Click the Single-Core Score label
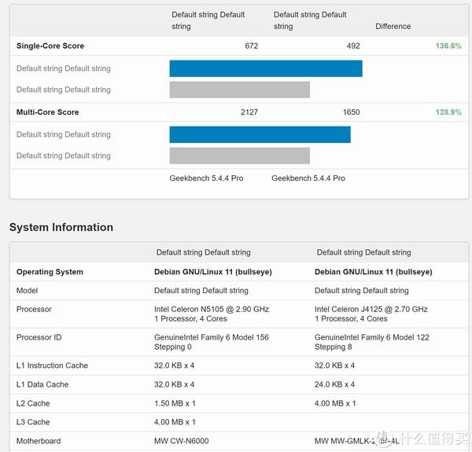This screenshot has height=452, width=472. pyautogui.click(x=50, y=46)
